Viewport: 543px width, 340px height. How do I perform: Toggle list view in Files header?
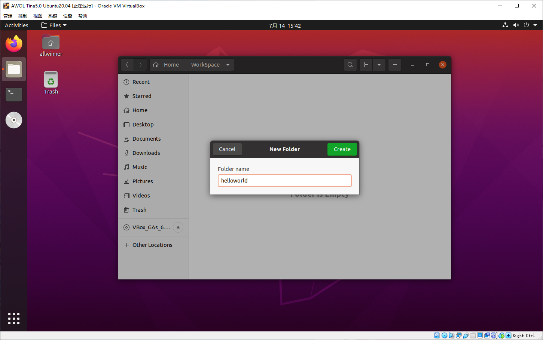(366, 65)
